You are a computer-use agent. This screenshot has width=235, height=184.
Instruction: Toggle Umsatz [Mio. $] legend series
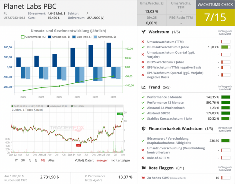click(60, 37)
